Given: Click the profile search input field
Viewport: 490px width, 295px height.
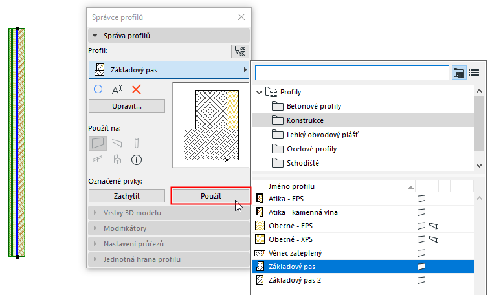Looking at the screenshot, I should 352,72.
